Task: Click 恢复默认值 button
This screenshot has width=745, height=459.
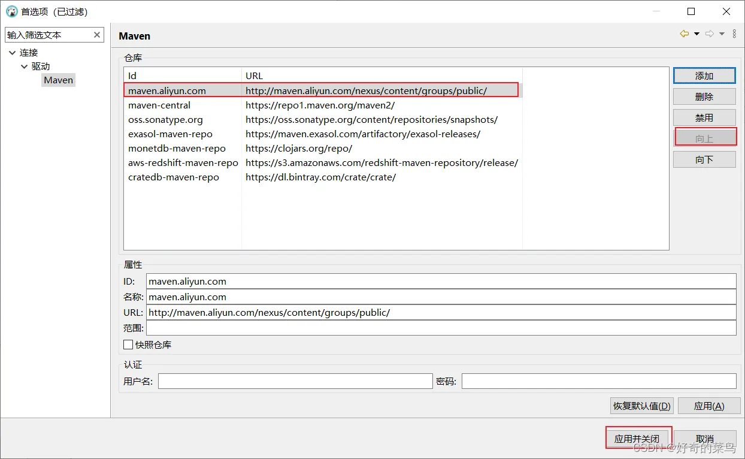Action: [x=642, y=406]
